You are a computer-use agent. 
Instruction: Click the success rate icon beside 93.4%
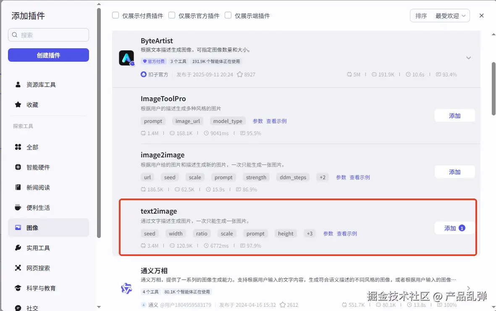pyautogui.click(x=438, y=75)
